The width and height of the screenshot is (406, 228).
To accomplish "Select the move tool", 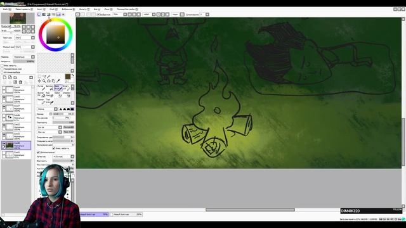I will coord(39,81).
